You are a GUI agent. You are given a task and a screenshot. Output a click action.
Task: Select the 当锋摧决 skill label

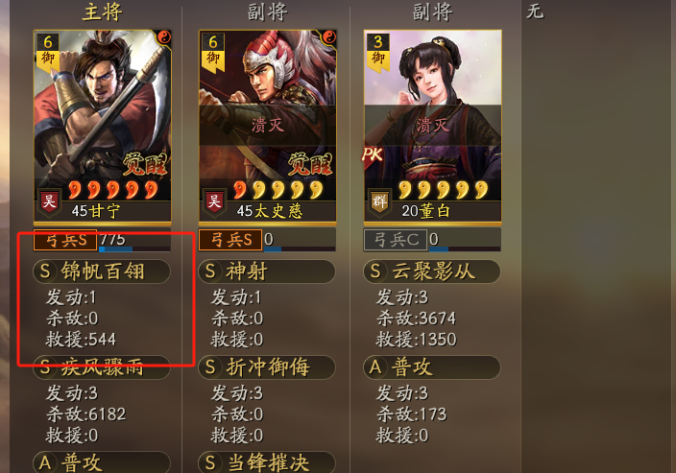267,462
